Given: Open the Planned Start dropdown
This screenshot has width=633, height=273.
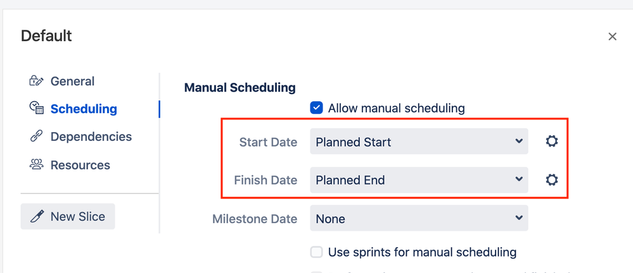Looking at the screenshot, I should click(418, 142).
